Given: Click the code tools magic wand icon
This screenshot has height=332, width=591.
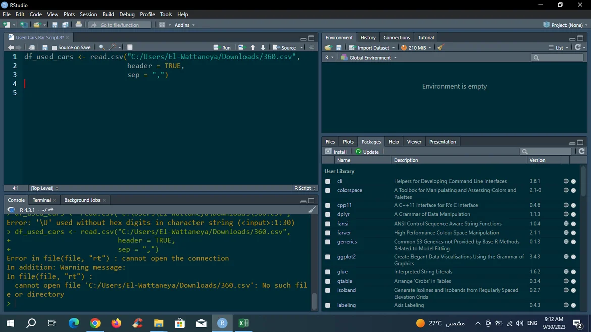Looking at the screenshot, I should (x=113, y=48).
